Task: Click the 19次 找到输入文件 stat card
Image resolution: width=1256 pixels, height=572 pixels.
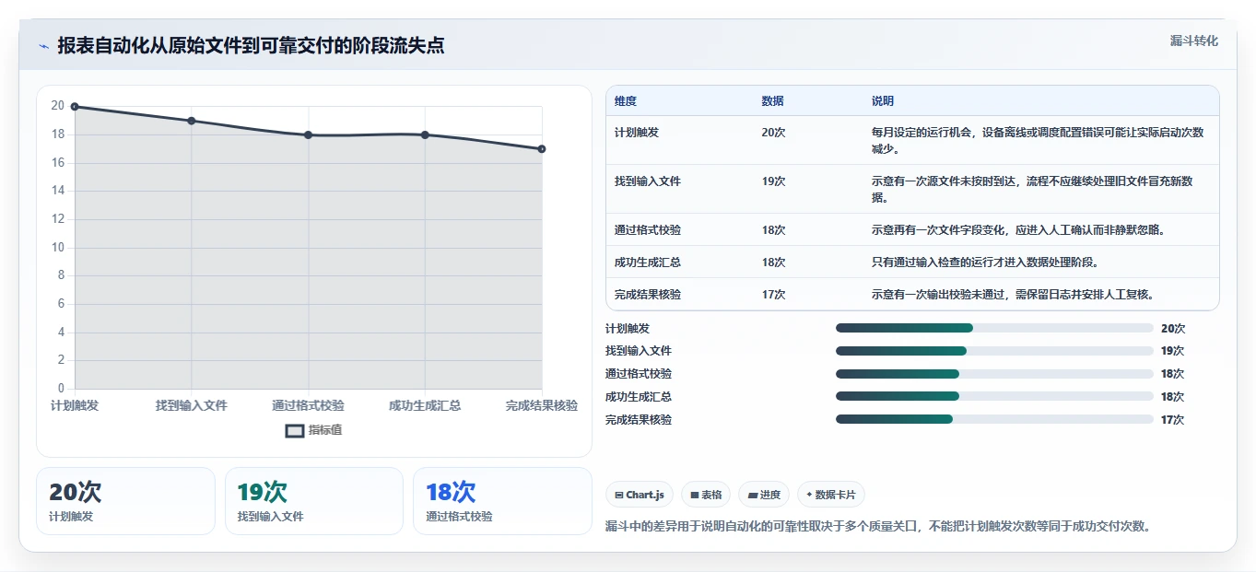Action: [314, 501]
